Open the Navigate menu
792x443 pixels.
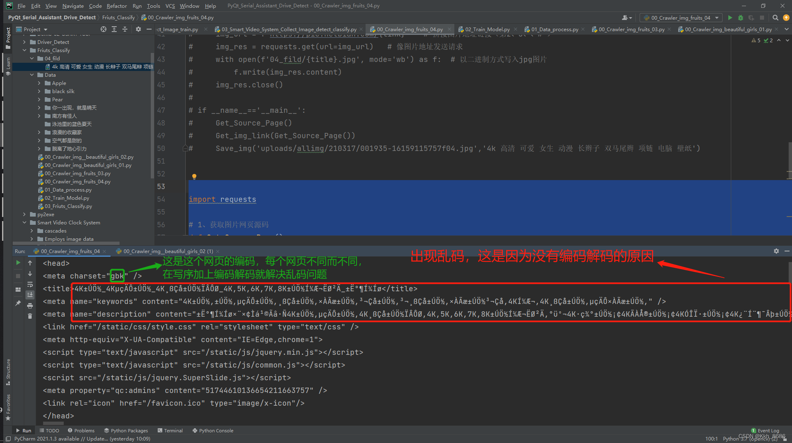(x=73, y=6)
